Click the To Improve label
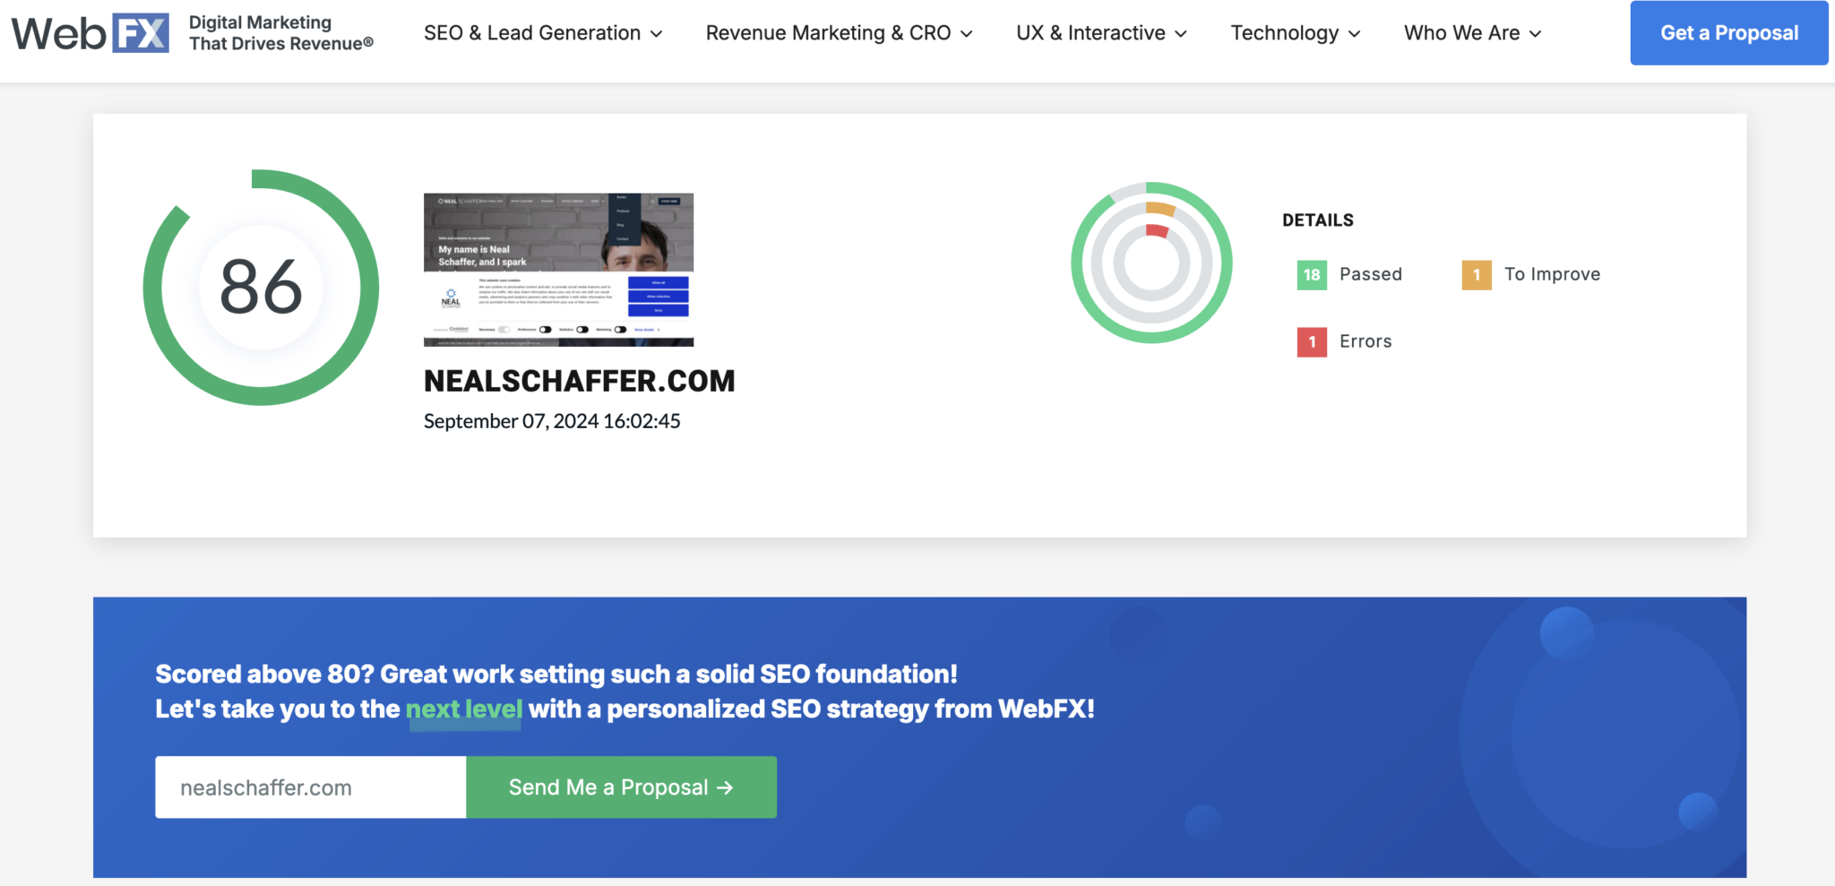 [1552, 275]
